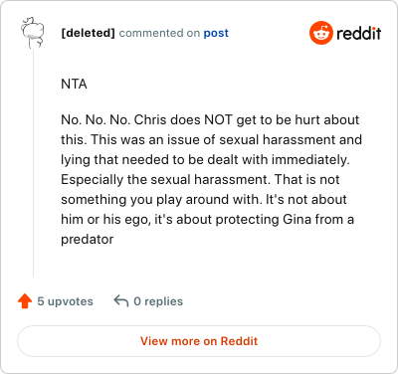Screen dimensions: 398x374
Task: Click the "NTA" verdict text
Action: (74, 85)
